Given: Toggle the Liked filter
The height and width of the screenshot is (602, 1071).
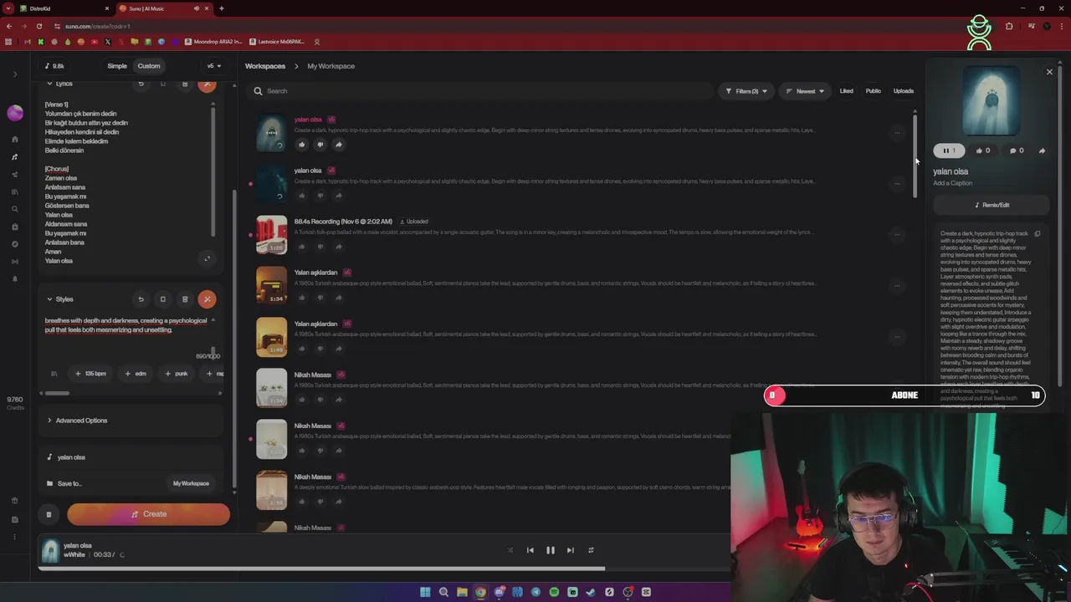Looking at the screenshot, I should pyautogui.click(x=847, y=91).
